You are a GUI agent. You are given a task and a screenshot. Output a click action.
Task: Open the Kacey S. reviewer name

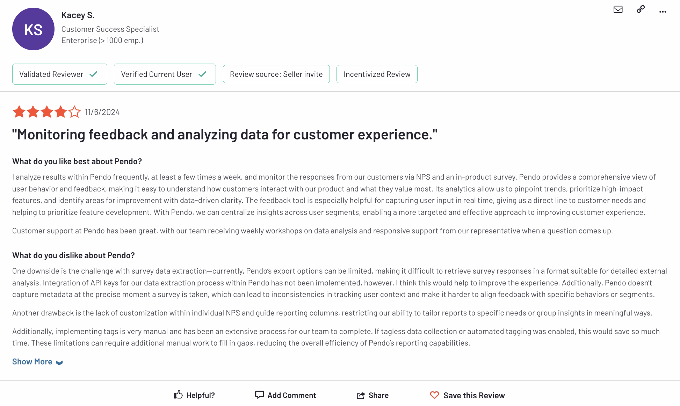pos(78,15)
